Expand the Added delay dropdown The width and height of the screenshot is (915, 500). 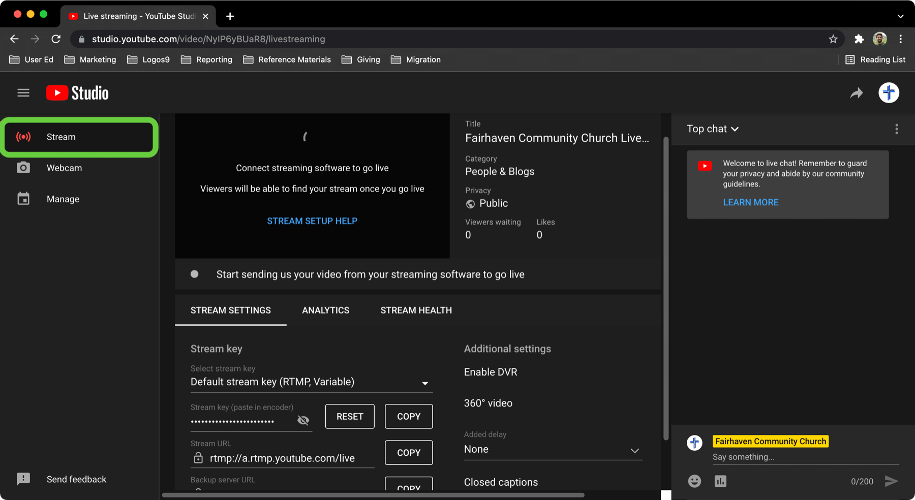pyautogui.click(x=553, y=450)
